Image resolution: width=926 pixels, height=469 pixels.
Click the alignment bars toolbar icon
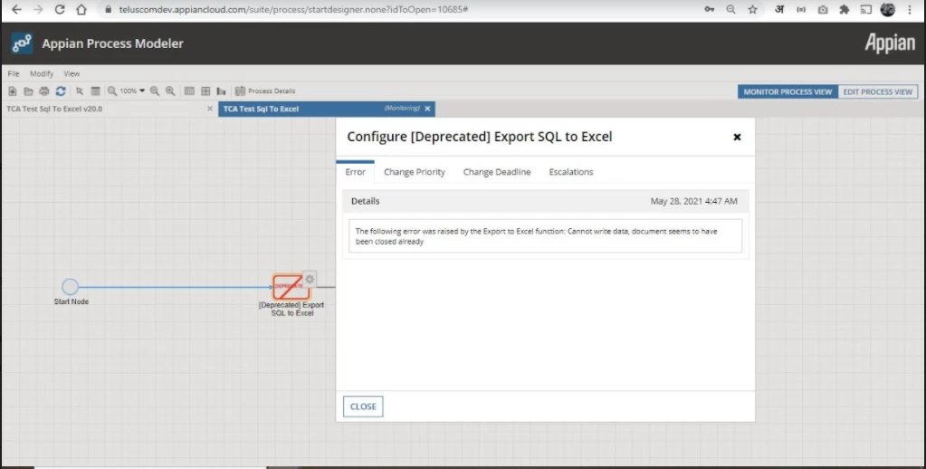point(222,91)
